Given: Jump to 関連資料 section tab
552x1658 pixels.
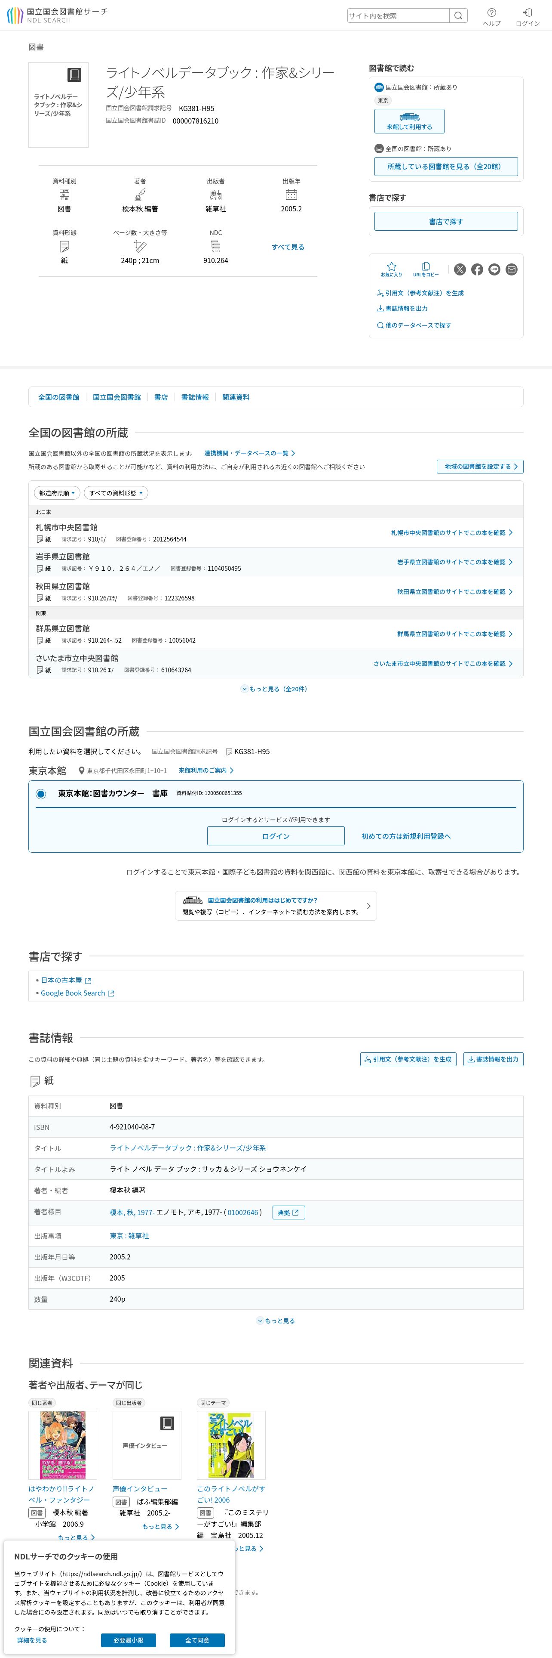Looking at the screenshot, I should point(236,397).
